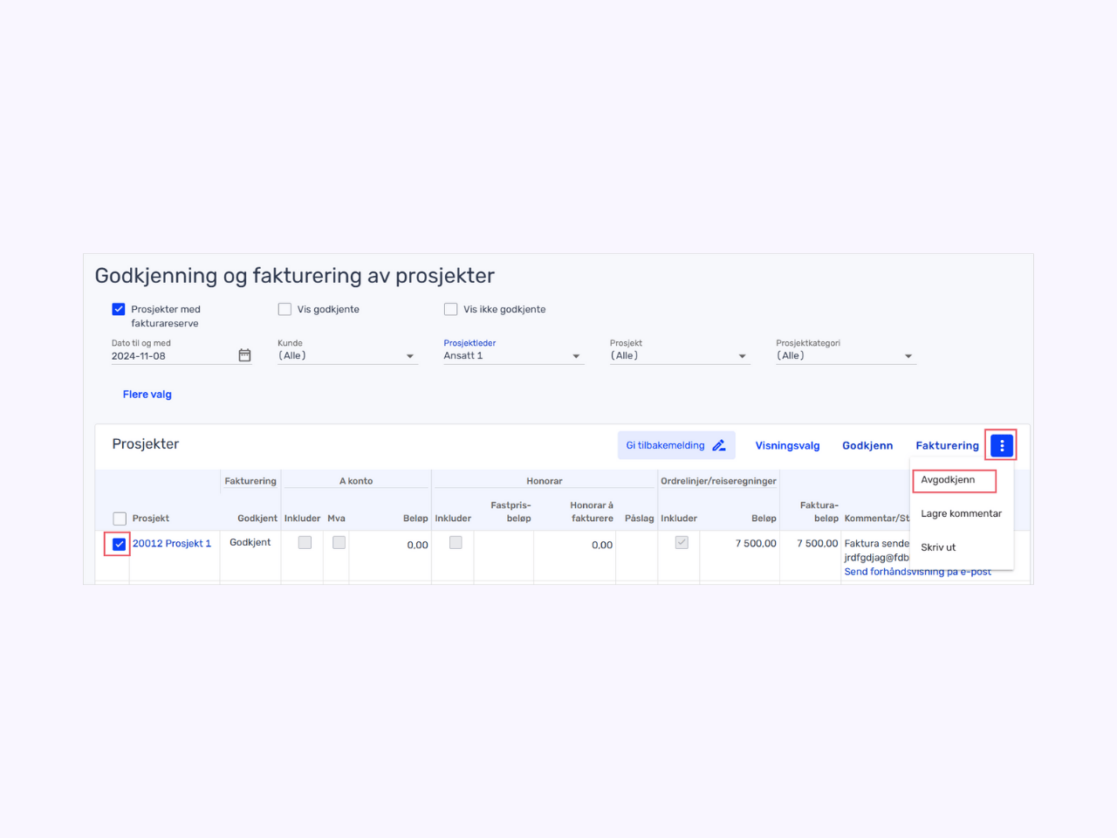The image size is (1117, 838).
Task: Deselect the 20012 Prosjekt 1 row checkbox
Action: point(120,544)
